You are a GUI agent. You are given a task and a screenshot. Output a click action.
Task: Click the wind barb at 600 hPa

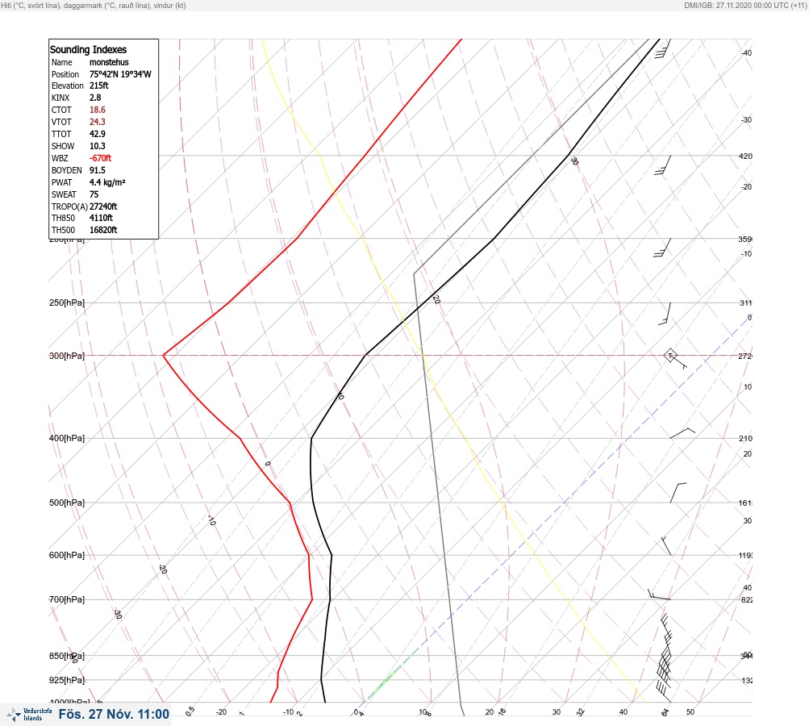[x=666, y=546]
